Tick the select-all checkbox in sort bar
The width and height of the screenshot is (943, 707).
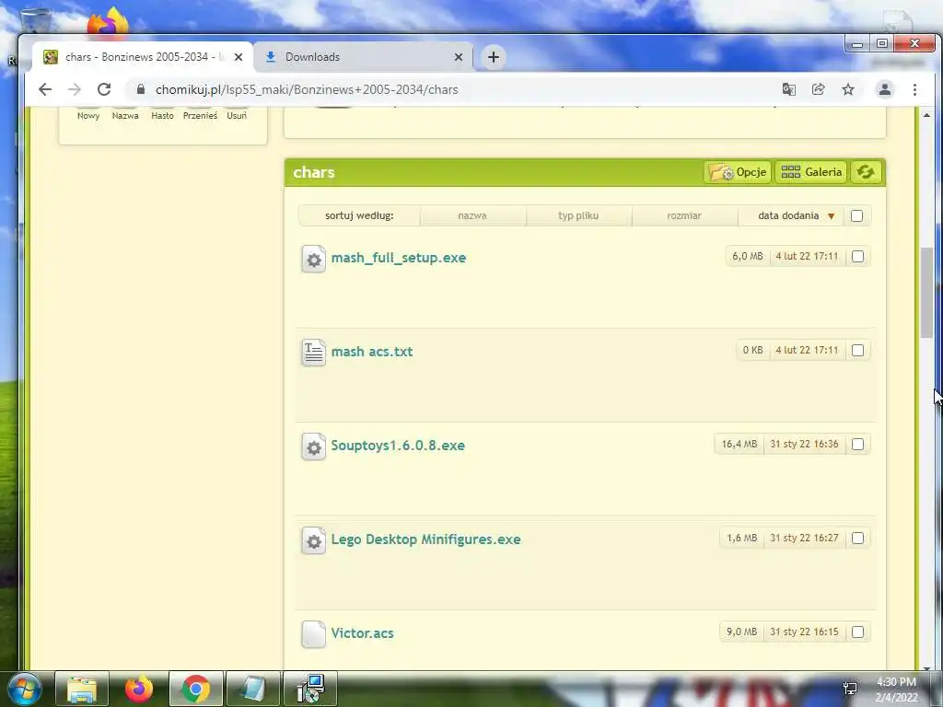[x=857, y=215]
